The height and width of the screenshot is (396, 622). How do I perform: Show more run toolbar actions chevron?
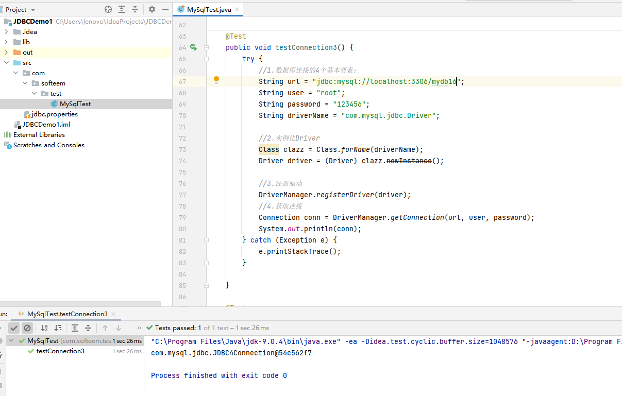pyautogui.click(x=139, y=328)
